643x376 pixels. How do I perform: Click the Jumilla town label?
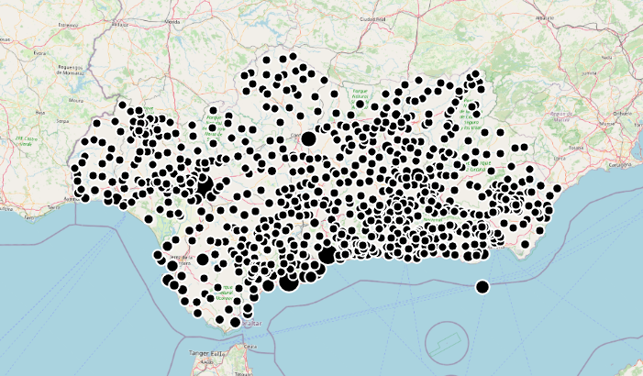(x=589, y=72)
